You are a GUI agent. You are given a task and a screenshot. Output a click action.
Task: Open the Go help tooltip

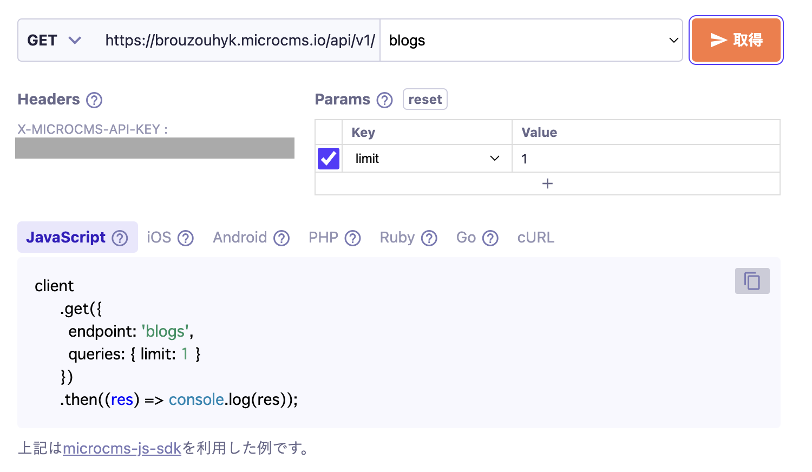coord(490,238)
